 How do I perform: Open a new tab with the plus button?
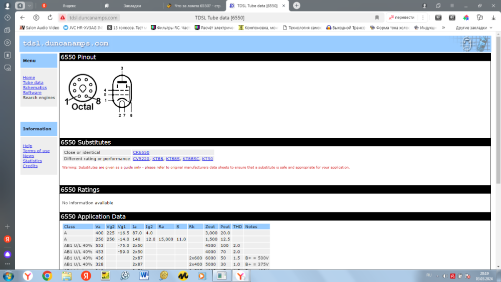(x=297, y=6)
